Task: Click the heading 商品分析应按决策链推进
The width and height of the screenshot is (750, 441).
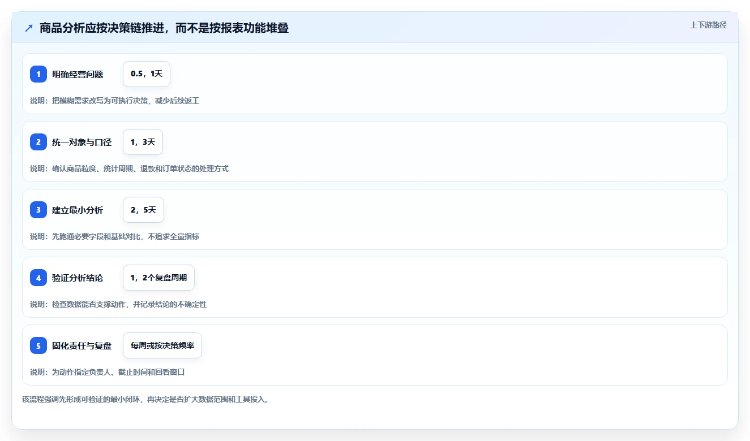Action: [164, 28]
